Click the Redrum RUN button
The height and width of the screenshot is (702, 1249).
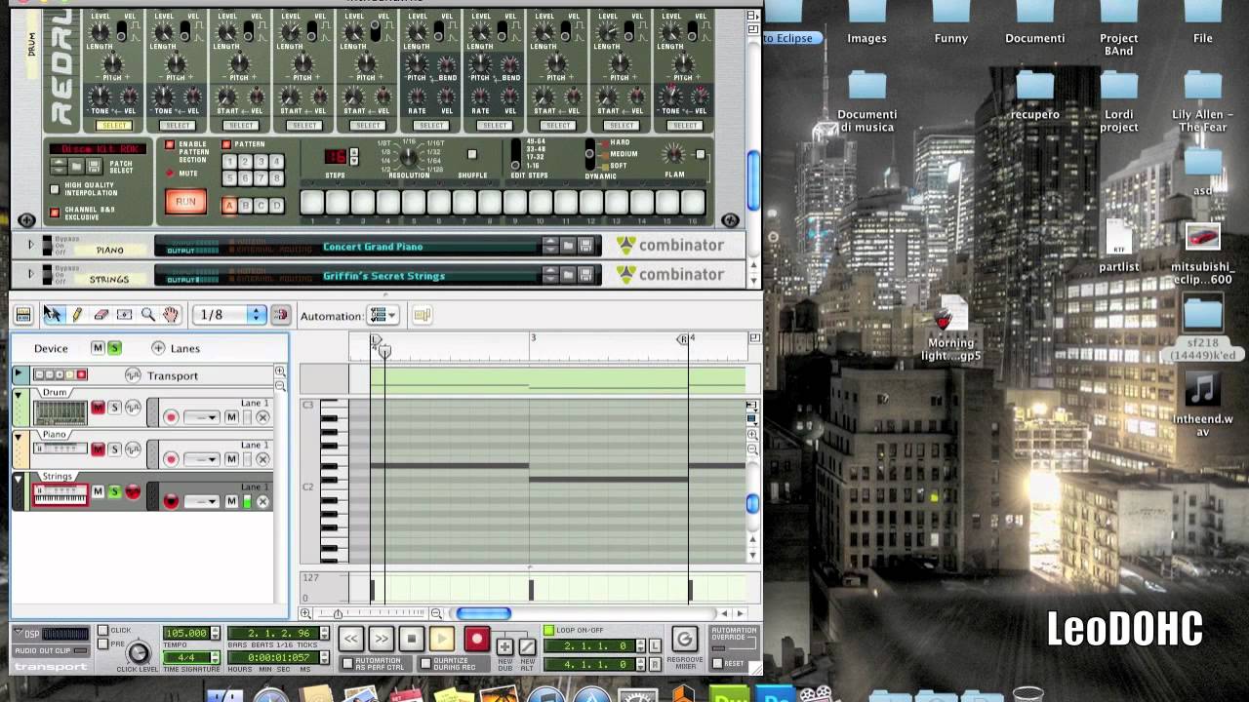[185, 202]
